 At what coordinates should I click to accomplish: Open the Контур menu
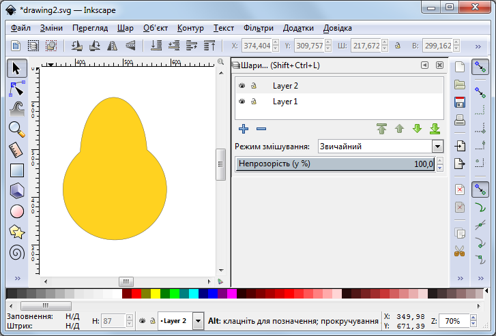[x=190, y=28]
